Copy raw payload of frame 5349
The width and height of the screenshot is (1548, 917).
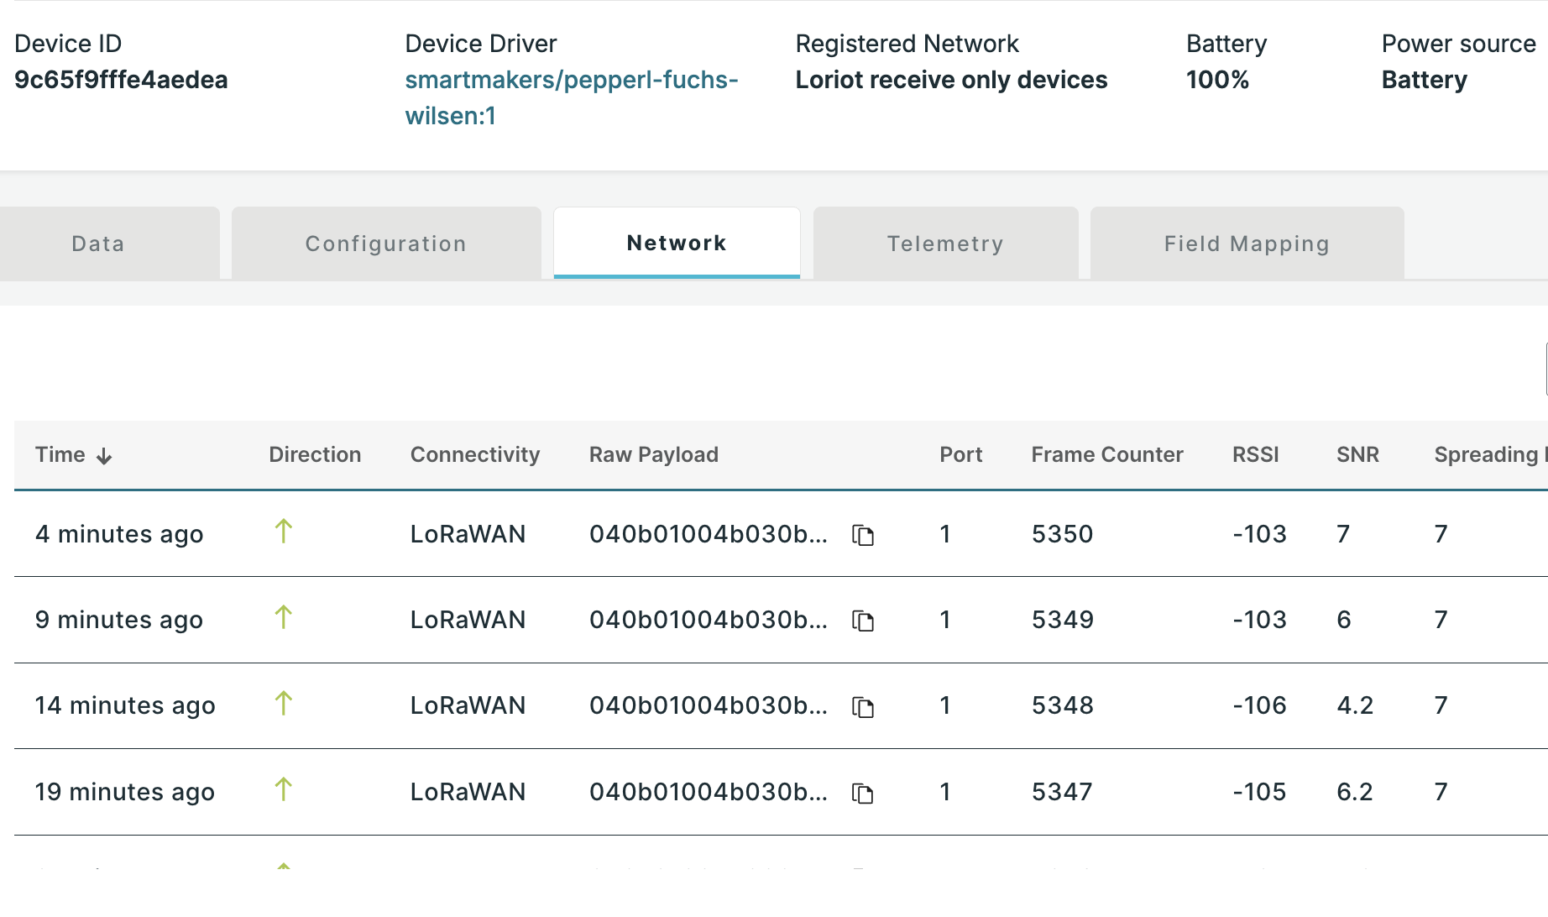[x=863, y=621]
